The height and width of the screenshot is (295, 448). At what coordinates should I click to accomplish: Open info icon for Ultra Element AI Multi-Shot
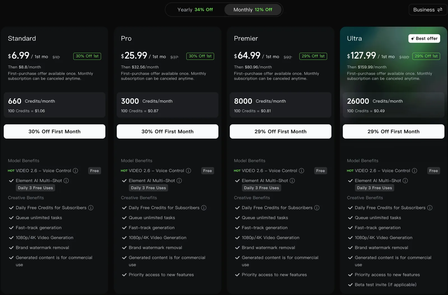[405, 181]
